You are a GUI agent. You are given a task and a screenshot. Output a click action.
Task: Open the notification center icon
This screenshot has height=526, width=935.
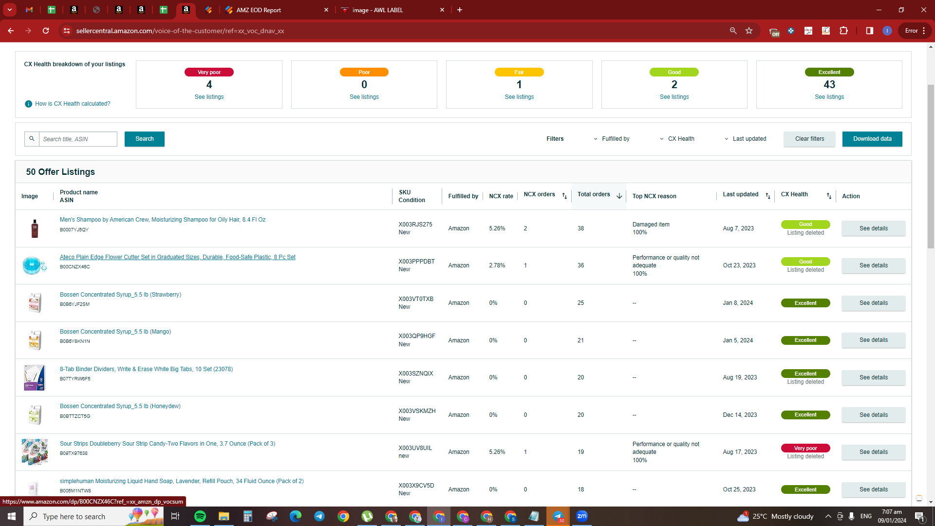click(x=920, y=516)
